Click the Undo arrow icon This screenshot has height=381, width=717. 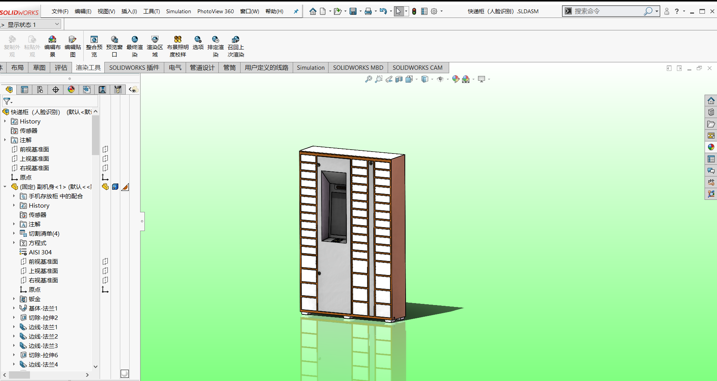tap(383, 11)
